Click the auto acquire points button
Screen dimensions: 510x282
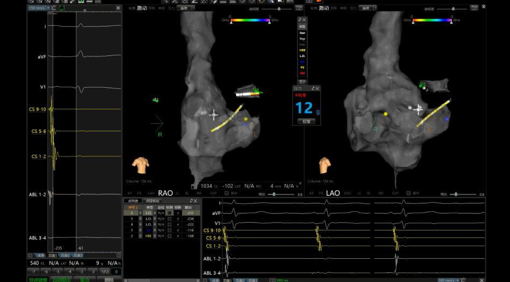[x=61, y=280]
